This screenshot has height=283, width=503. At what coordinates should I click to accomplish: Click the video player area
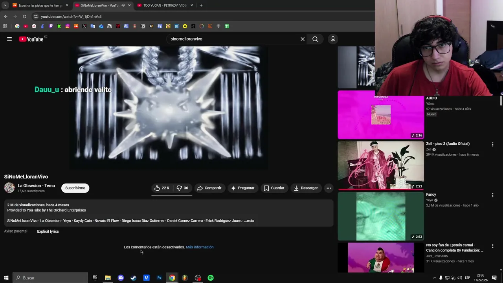click(x=169, y=108)
